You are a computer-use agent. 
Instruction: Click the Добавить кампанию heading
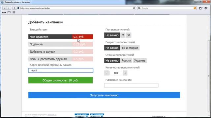click(45, 22)
